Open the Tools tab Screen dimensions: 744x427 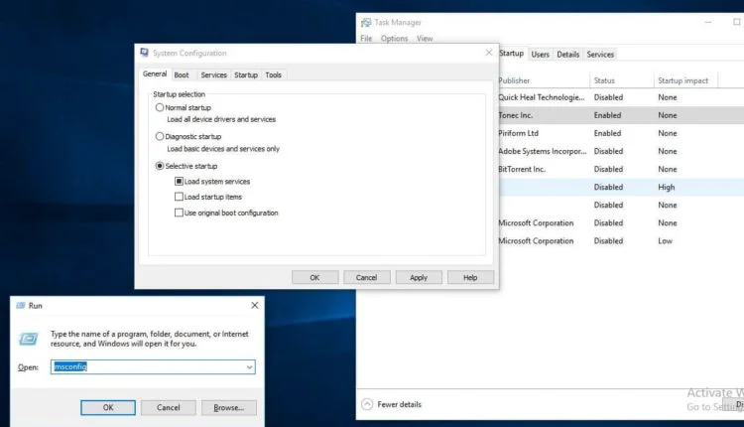[274, 75]
